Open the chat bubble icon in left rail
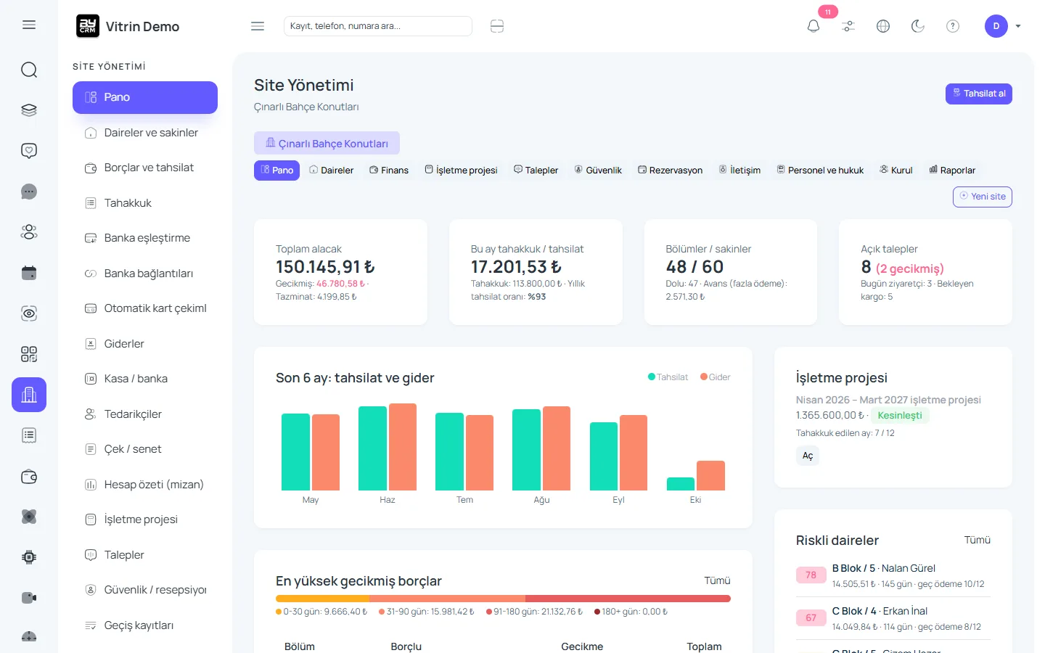The height and width of the screenshot is (653, 1045). pos(29,192)
